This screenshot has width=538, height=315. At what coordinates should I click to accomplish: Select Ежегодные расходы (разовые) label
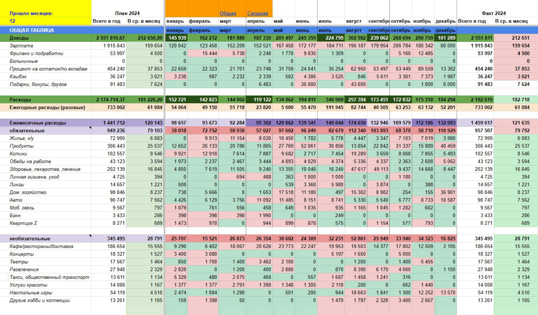tap(47, 107)
